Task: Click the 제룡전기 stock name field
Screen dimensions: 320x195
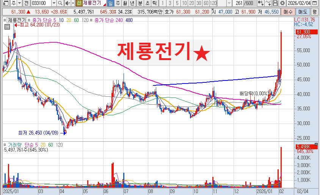Action: click(94, 3)
